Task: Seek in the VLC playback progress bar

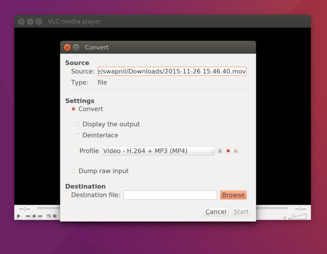Action: pos(162,208)
